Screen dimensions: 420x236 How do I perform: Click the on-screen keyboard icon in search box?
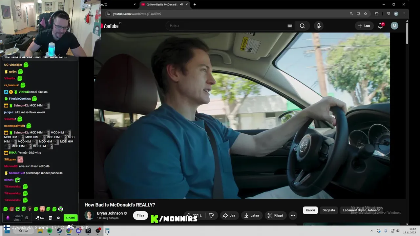coord(290,26)
